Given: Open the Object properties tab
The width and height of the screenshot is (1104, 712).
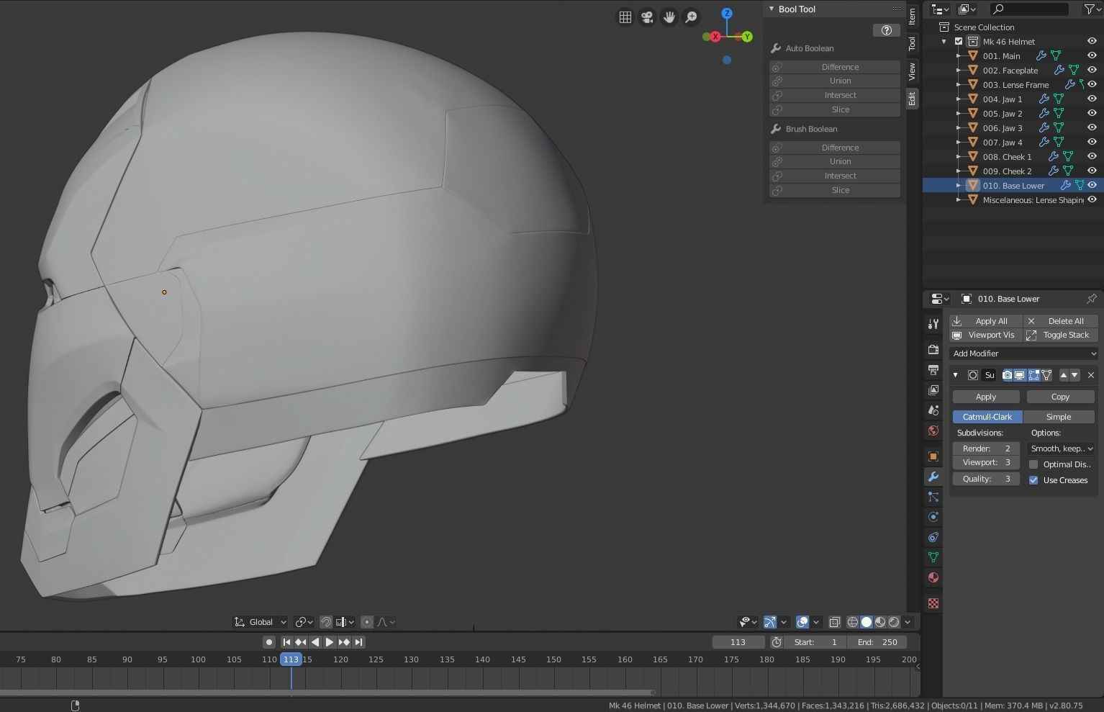Looking at the screenshot, I should (933, 456).
